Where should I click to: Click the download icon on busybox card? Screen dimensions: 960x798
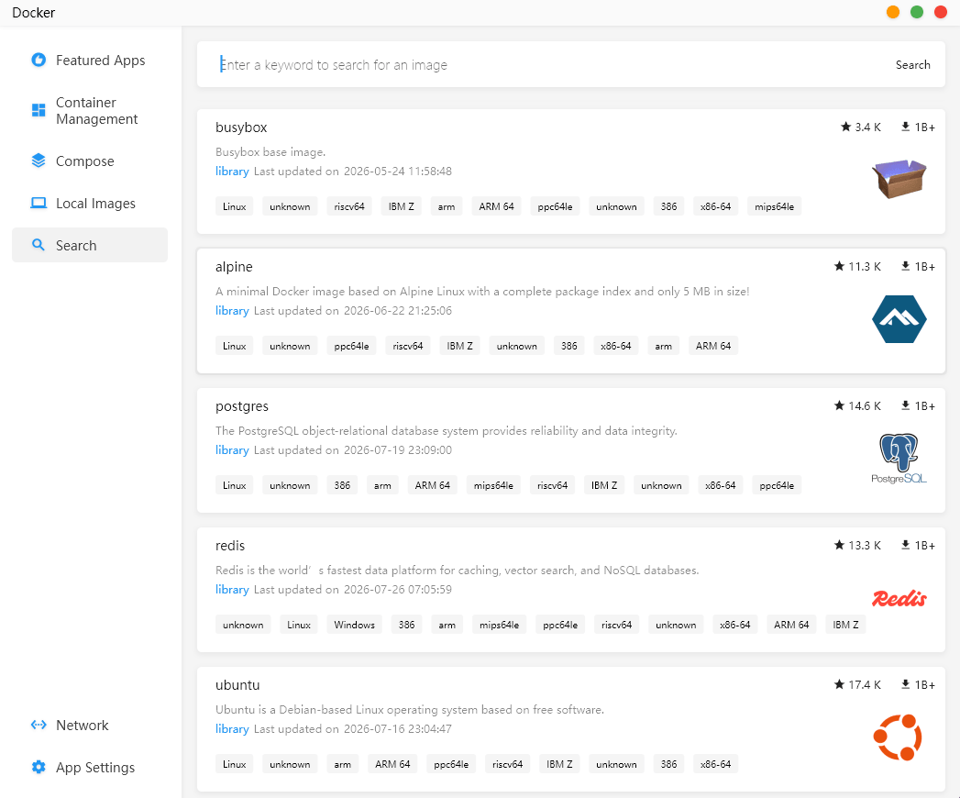pyautogui.click(x=905, y=127)
